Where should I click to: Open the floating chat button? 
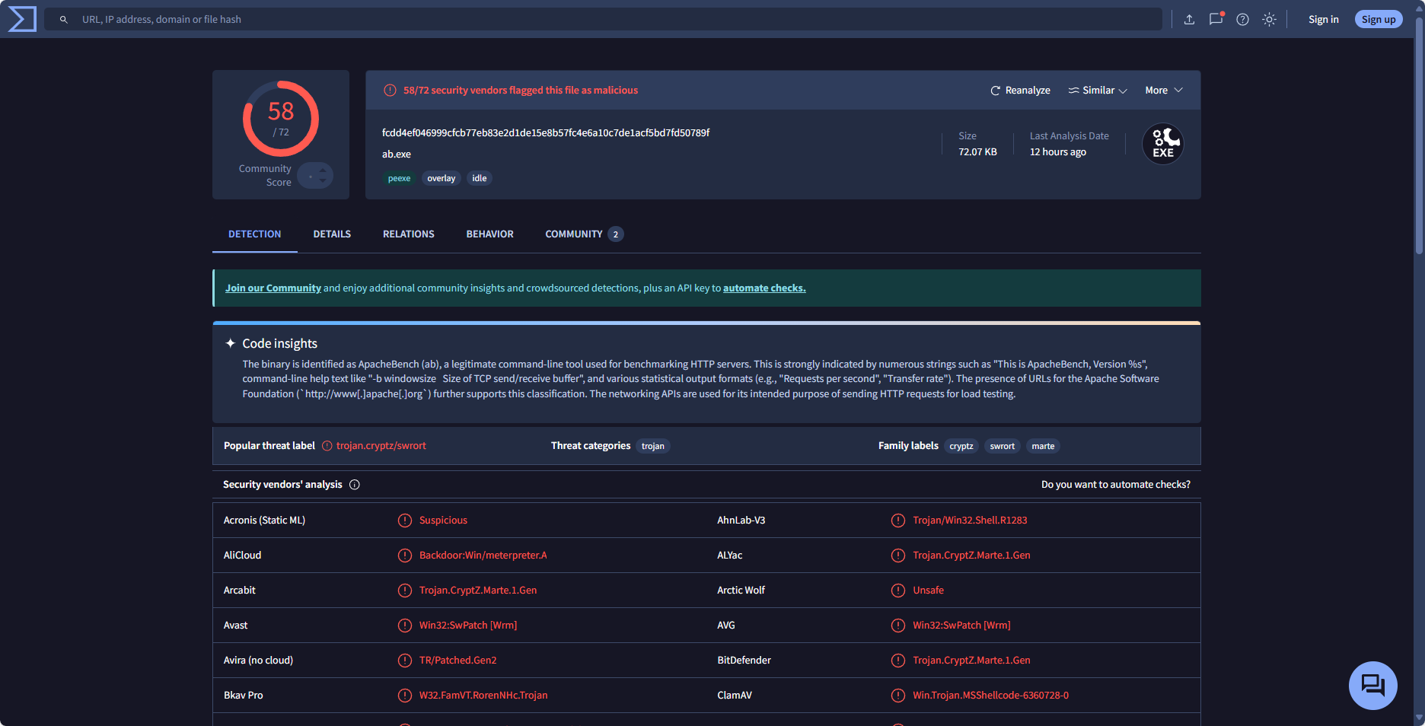[x=1372, y=686]
